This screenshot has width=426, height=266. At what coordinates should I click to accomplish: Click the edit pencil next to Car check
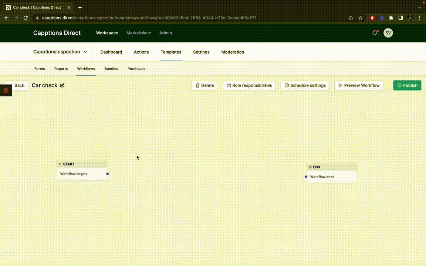[62, 85]
